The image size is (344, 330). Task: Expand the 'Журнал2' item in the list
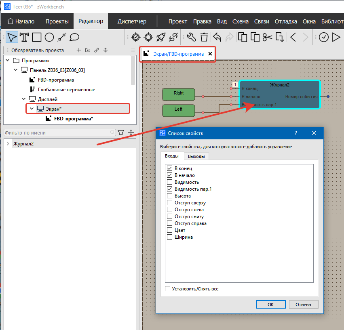[x=8, y=144]
